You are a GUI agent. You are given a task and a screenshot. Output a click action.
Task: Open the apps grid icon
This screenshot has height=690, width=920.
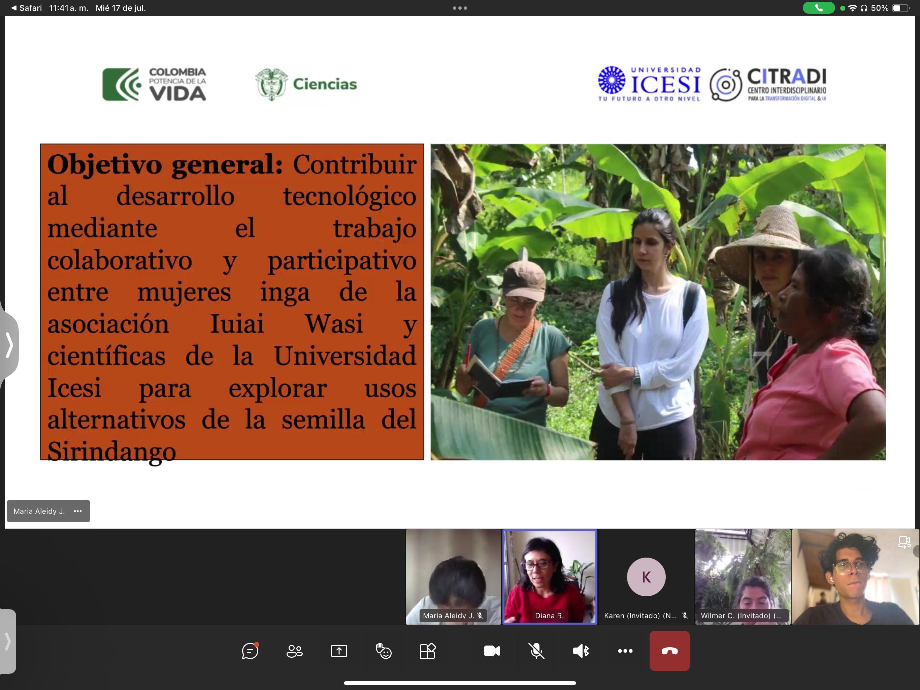(x=428, y=651)
